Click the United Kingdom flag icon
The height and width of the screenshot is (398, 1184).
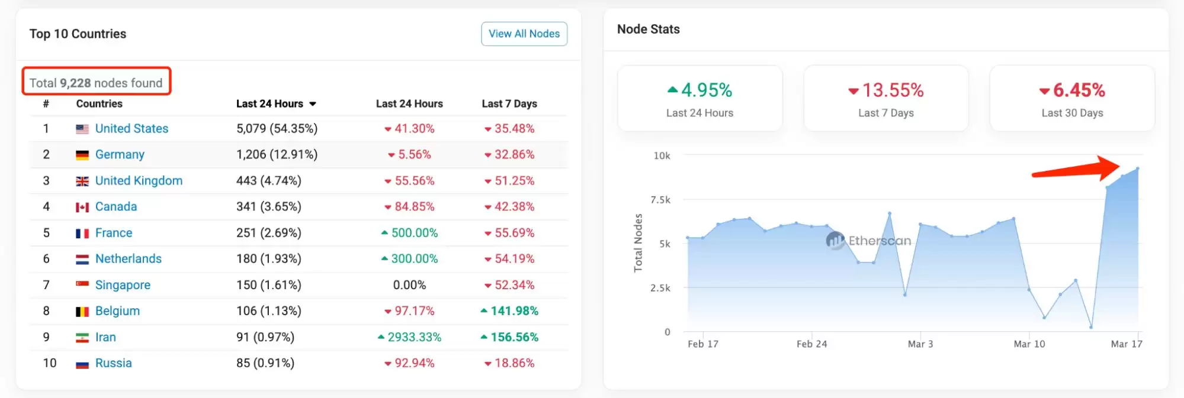[x=82, y=181]
